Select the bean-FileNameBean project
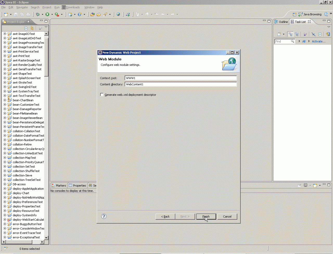The image size is (333, 254). tap(25, 113)
